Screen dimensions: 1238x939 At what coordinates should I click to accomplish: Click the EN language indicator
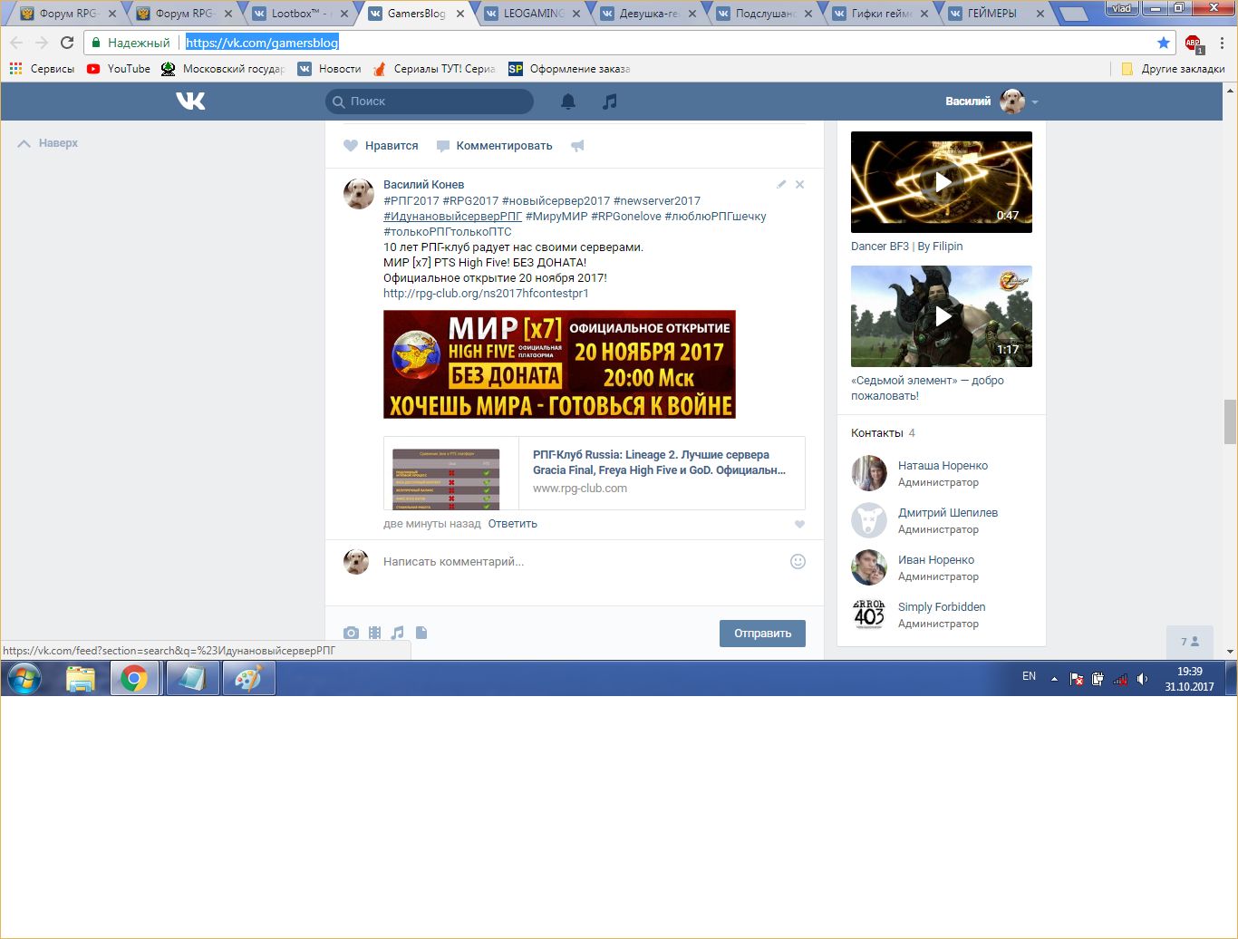point(1029,676)
